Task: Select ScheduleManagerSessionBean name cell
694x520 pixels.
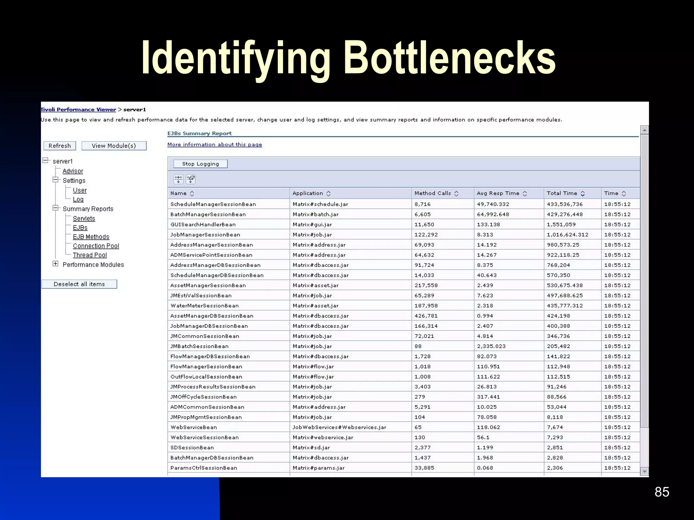Action: click(229, 204)
